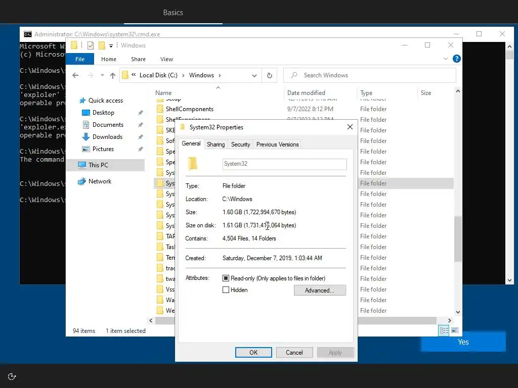The height and width of the screenshot is (388, 518).
Task: Click the Apply button
Action: (335, 352)
